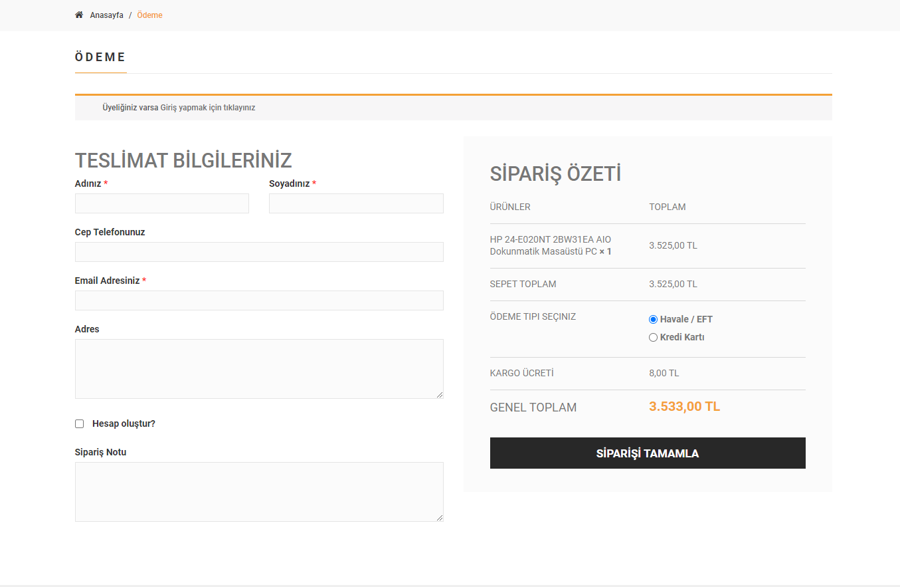
Task: Click the Ödeme breadcrumb item
Action: pyautogui.click(x=149, y=15)
